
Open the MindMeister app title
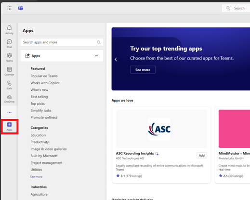(x=234, y=153)
